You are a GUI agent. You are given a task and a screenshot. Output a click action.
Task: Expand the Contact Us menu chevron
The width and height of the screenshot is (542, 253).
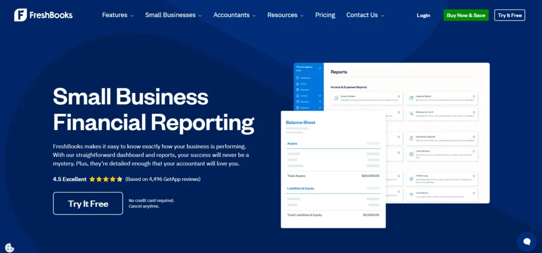(x=382, y=16)
